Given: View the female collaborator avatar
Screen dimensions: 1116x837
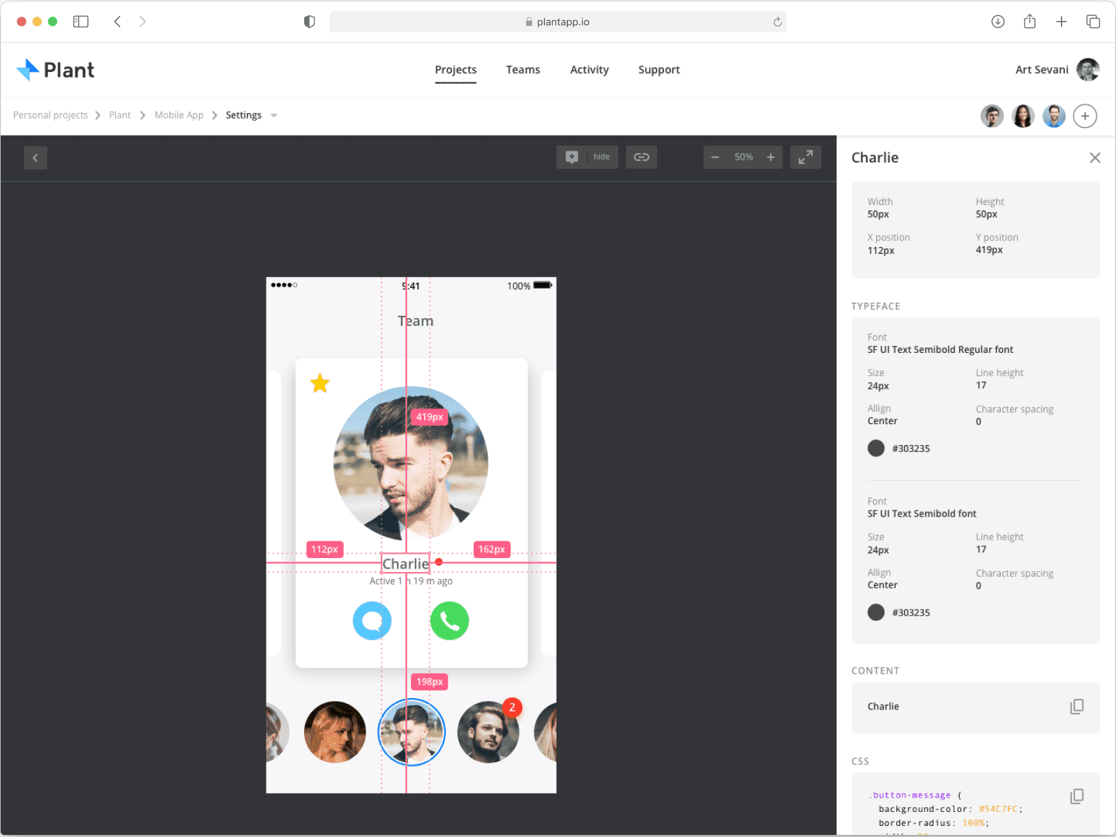Looking at the screenshot, I should (x=1023, y=116).
